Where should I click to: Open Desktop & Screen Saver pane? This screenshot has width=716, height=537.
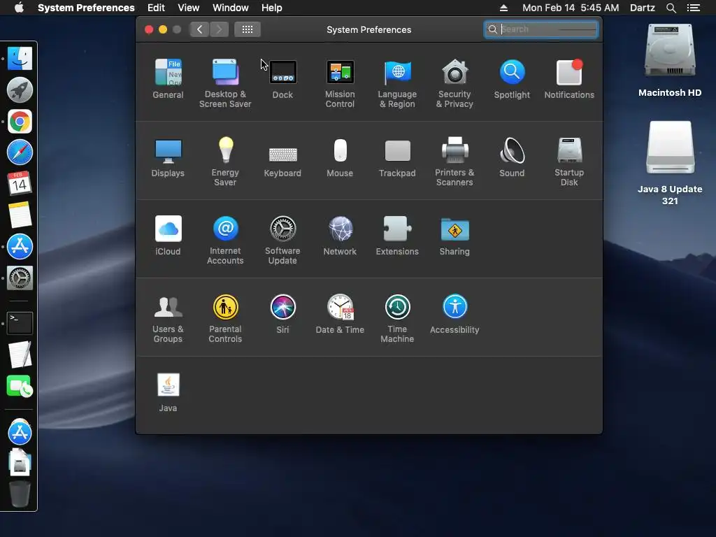(x=225, y=83)
